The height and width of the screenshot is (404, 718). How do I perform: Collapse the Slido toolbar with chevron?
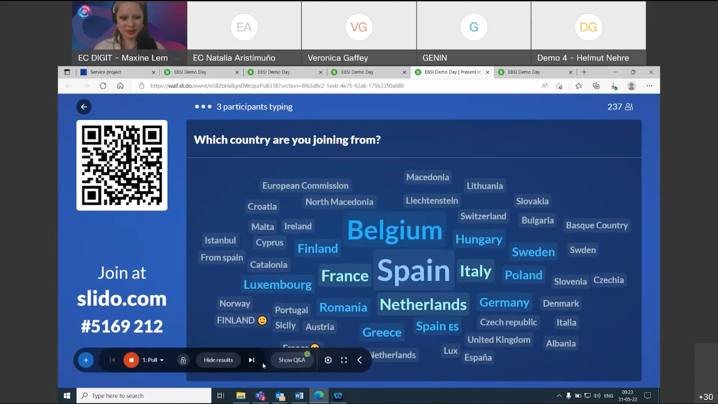(x=360, y=360)
